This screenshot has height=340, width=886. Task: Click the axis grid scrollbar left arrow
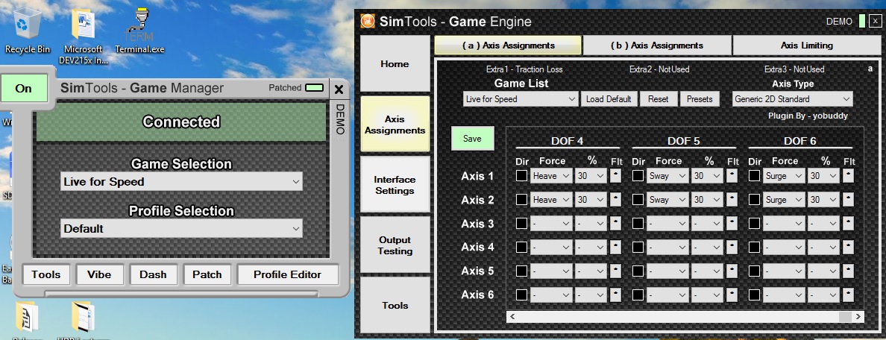coord(512,317)
